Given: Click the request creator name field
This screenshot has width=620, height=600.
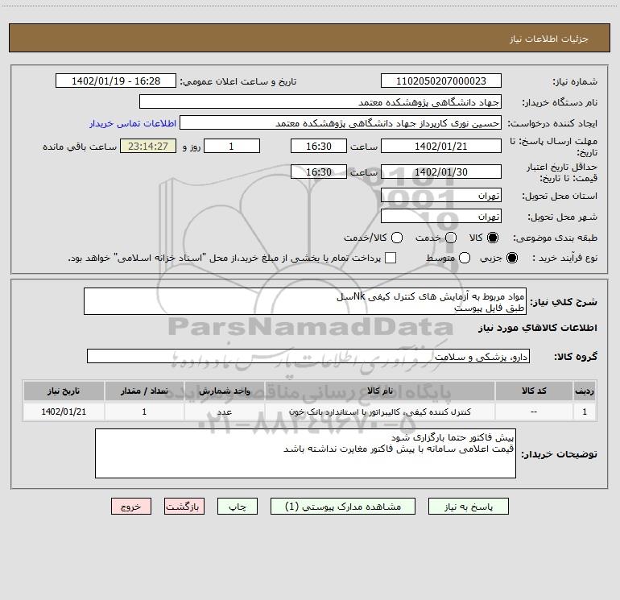Looking at the screenshot, I should tap(341, 122).
